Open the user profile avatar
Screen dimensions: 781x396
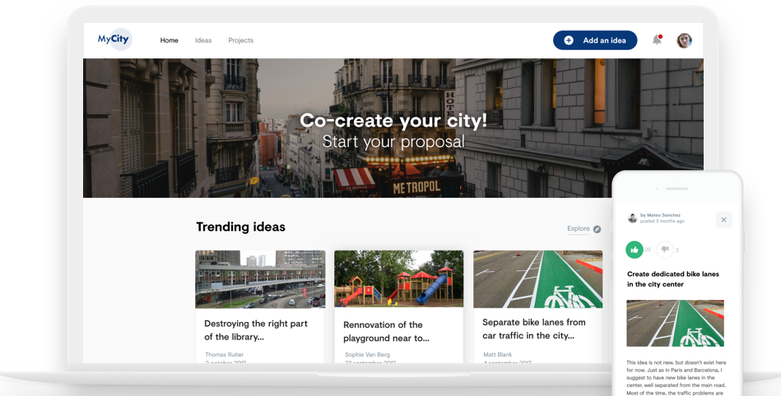click(684, 40)
